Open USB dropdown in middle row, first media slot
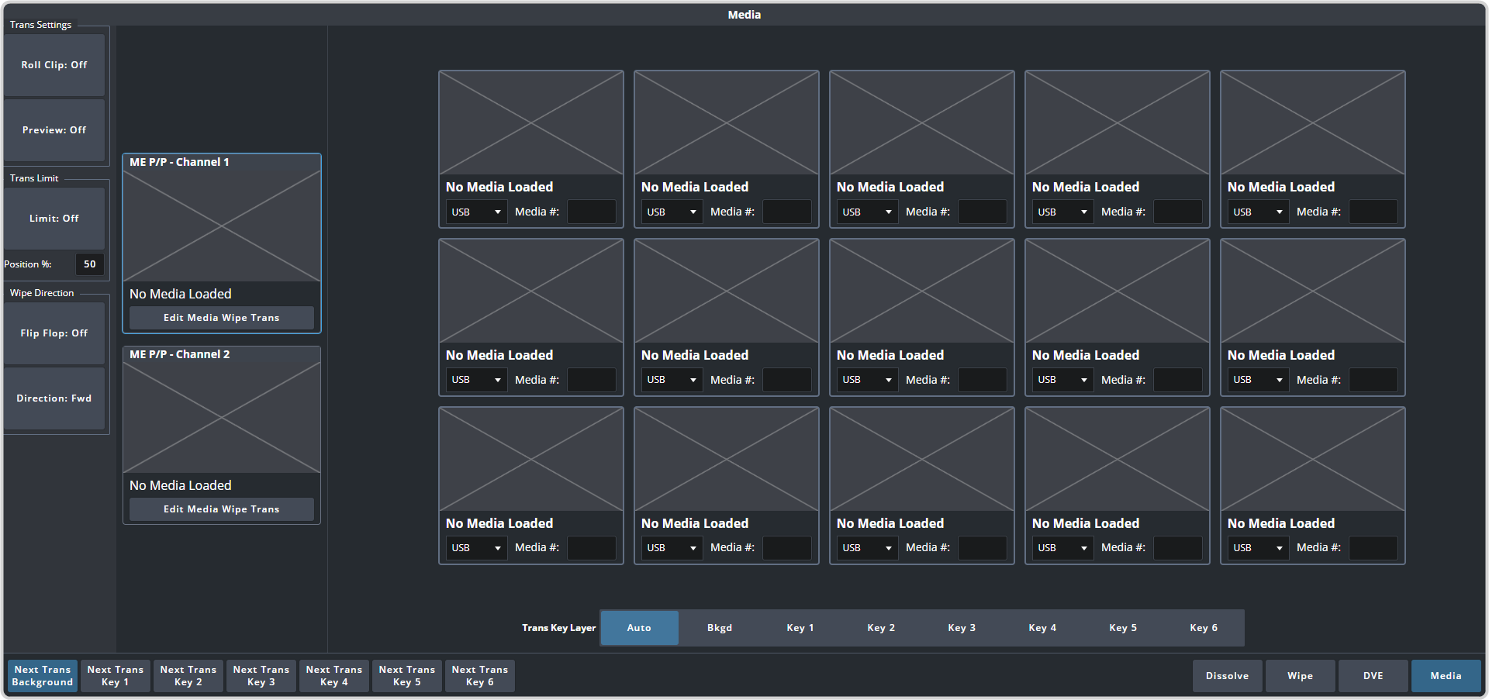The height and width of the screenshot is (700, 1489). (x=477, y=381)
